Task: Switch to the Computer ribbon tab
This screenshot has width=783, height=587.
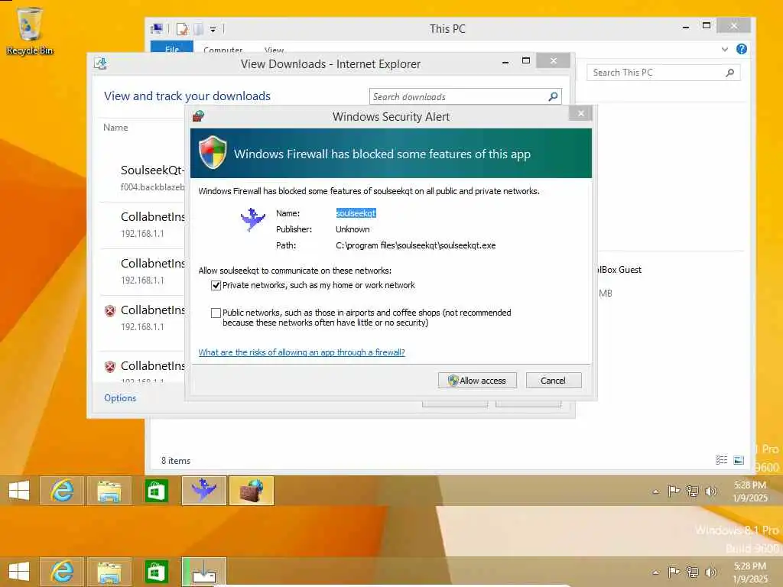Action: (223, 50)
